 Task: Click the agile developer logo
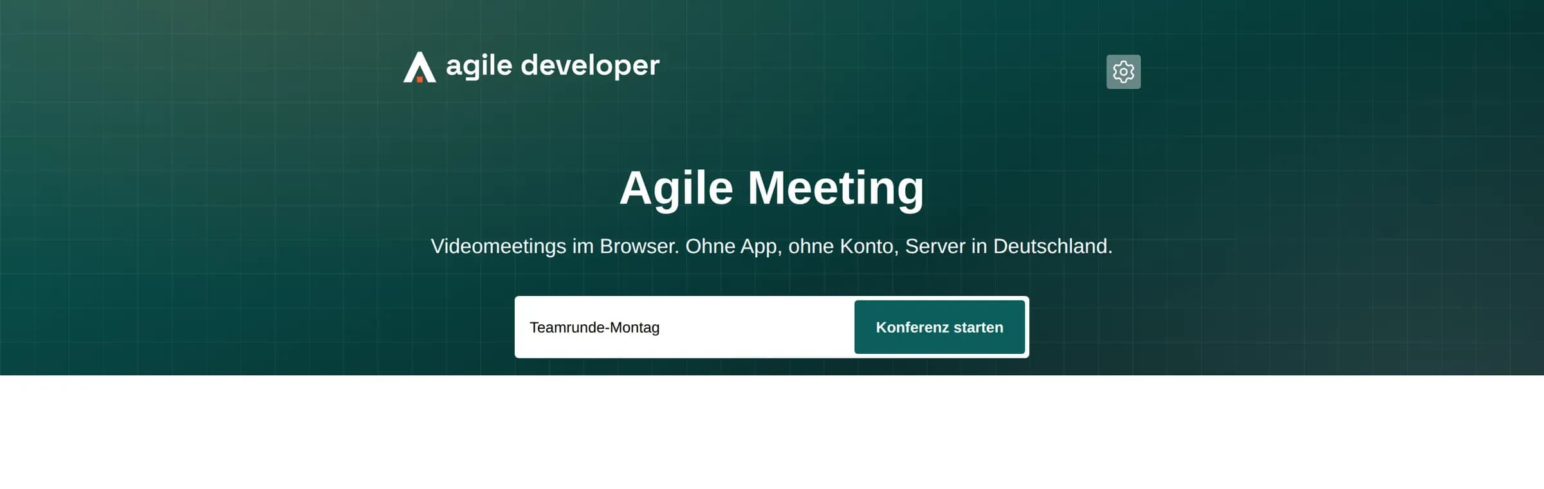pos(531,66)
